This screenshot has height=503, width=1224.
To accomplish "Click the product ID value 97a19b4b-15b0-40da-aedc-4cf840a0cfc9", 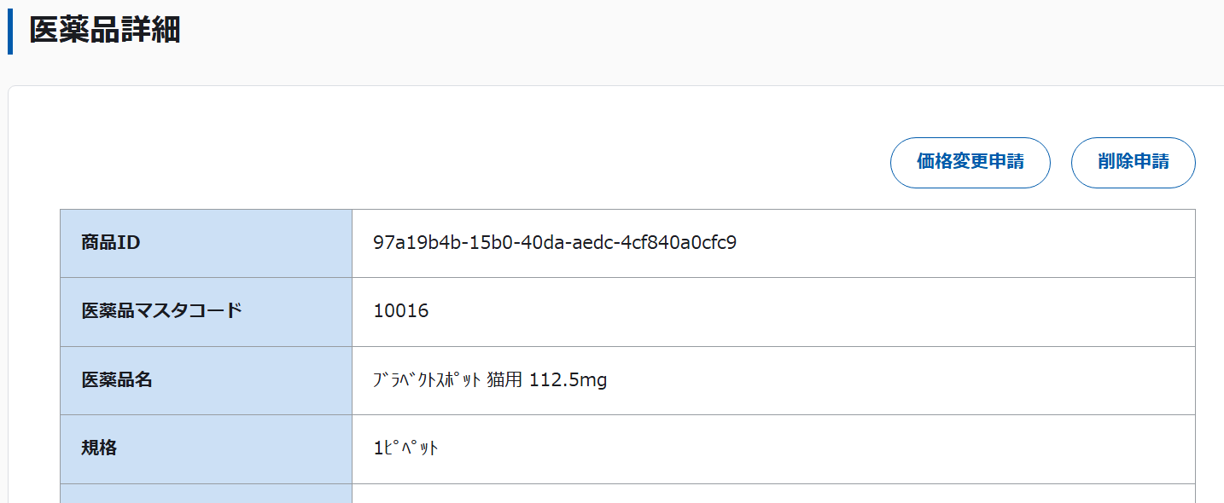I will [x=555, y=243].
